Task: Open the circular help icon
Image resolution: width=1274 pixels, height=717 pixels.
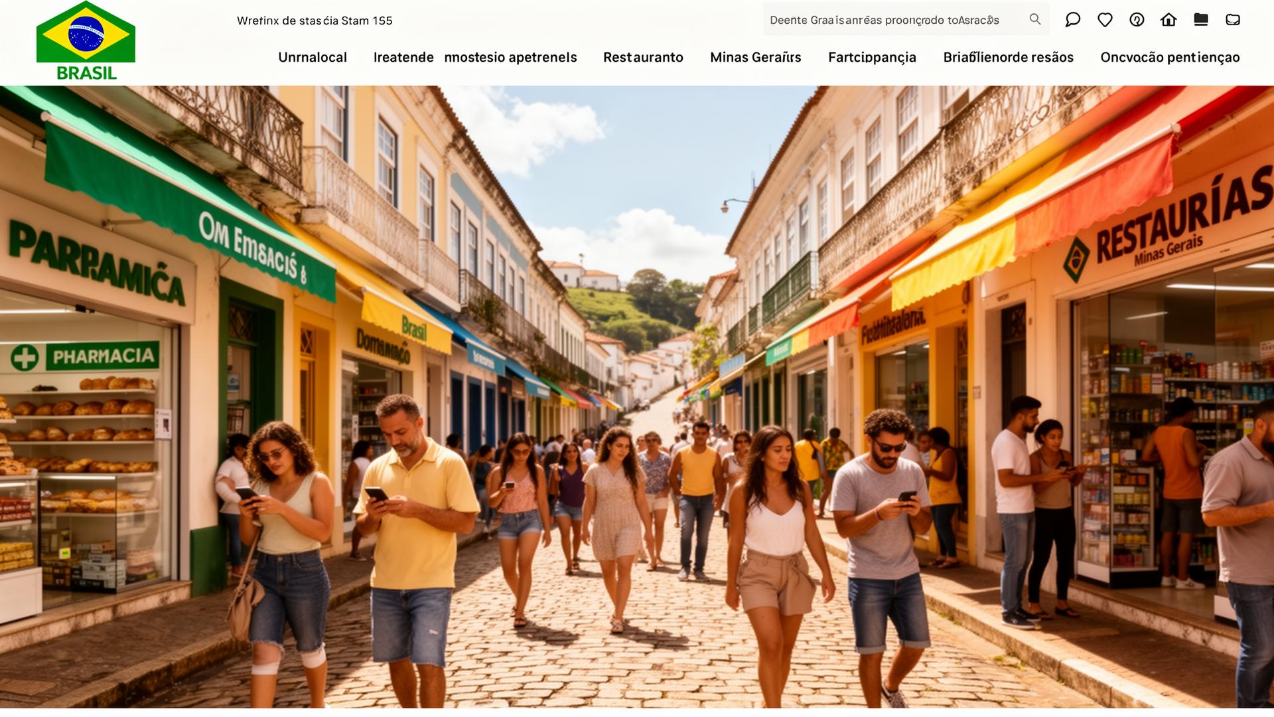Action: pos(1137,20)
